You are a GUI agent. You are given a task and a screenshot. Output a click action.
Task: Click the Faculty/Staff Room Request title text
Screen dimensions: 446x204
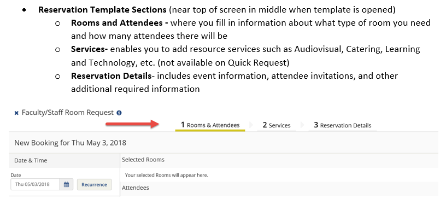click(x=68, y=113)
